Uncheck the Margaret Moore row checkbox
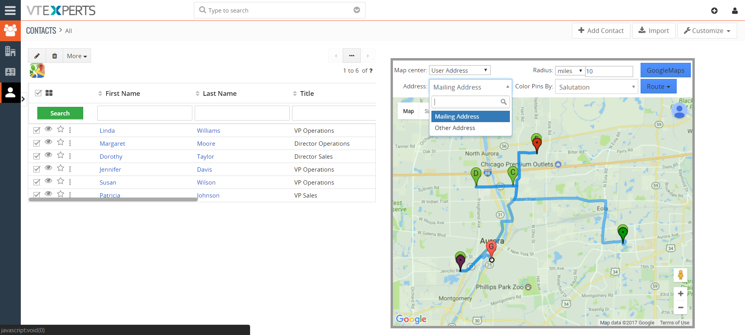This screenshot has width=745, height=335. point(37,143)
